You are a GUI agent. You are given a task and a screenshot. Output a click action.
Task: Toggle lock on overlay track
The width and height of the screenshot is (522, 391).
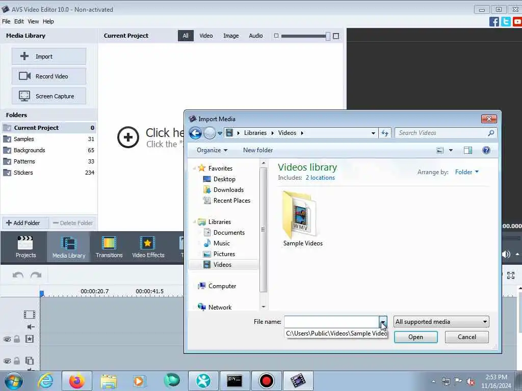point(17,361)
